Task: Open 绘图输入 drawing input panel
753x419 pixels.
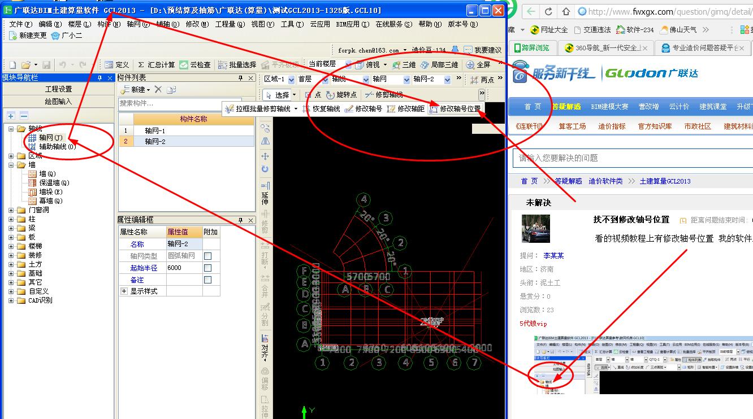Action: tap(58, 102)
